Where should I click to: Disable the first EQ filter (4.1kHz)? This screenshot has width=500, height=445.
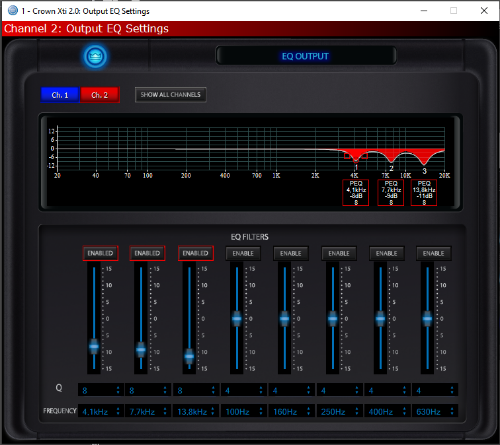click(x=100, y=253)
